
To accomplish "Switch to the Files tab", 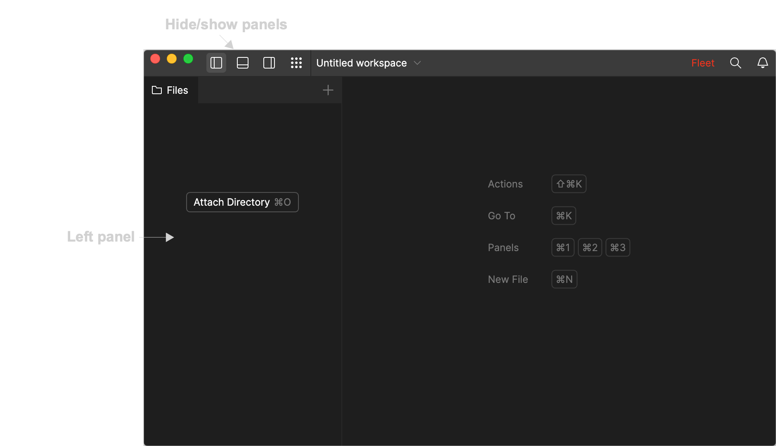I will coord(177,90).
